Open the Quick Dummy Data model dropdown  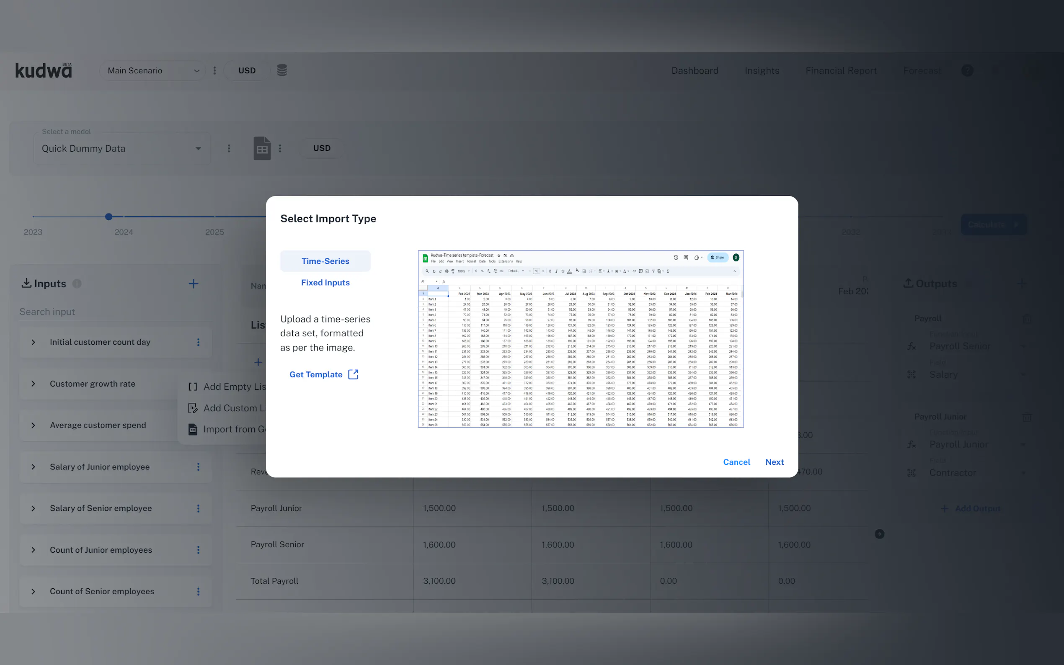pos(121,149)
